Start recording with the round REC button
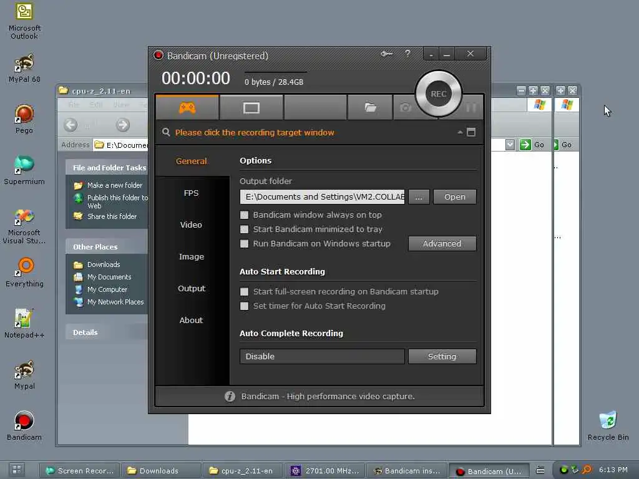This screenshot has width=639, height=479. click(439, 94)
